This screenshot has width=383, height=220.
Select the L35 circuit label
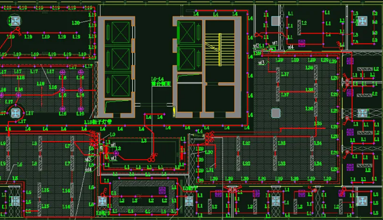tap(318, 124)
